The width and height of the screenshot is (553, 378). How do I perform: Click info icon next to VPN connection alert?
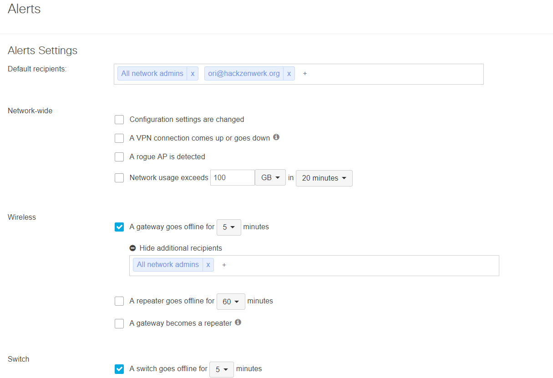(x=276, y=137)
